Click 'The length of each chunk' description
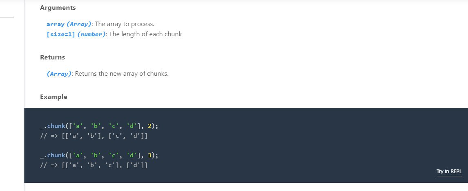 tap(145, 35)
